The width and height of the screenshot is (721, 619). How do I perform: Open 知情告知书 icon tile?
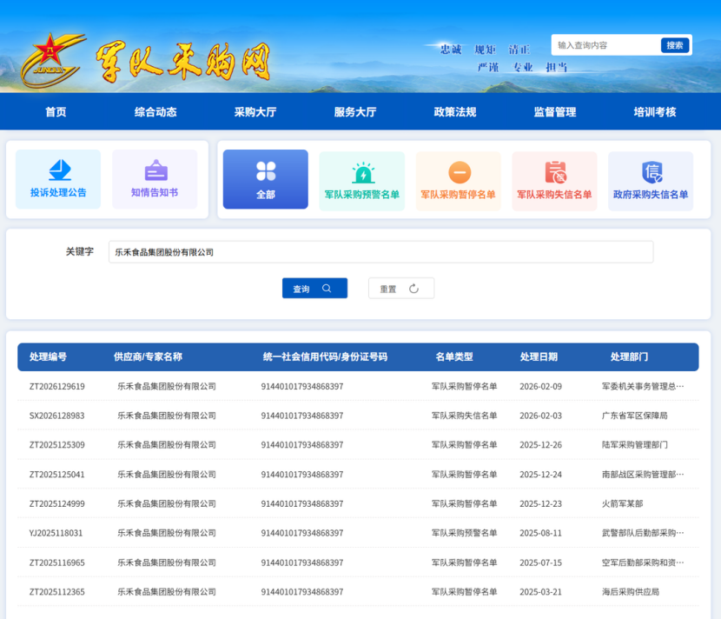point(155,179)
